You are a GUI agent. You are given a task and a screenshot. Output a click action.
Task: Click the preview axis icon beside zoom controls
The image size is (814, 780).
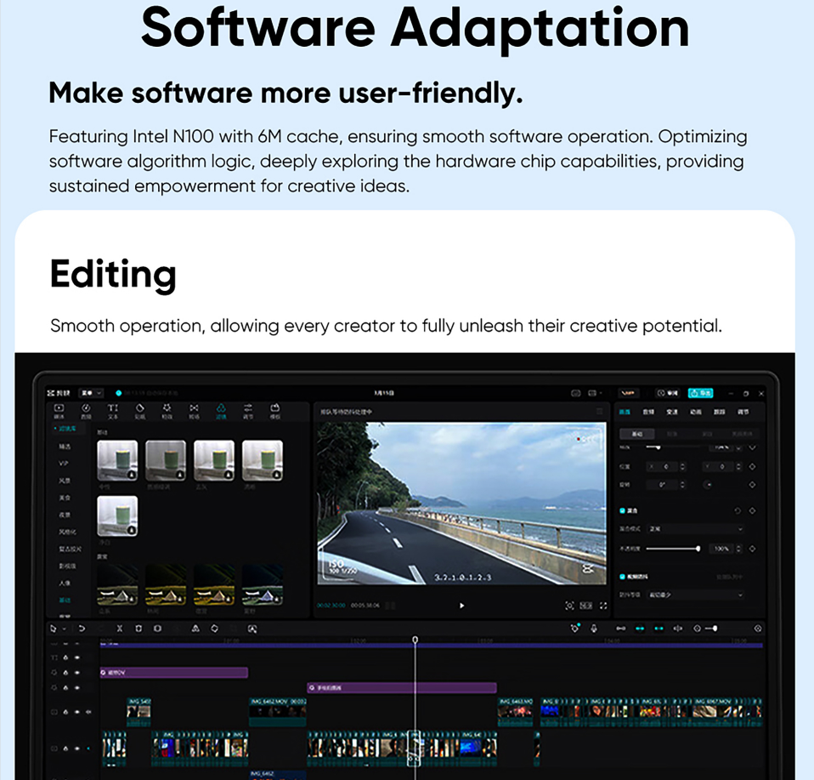678,629
